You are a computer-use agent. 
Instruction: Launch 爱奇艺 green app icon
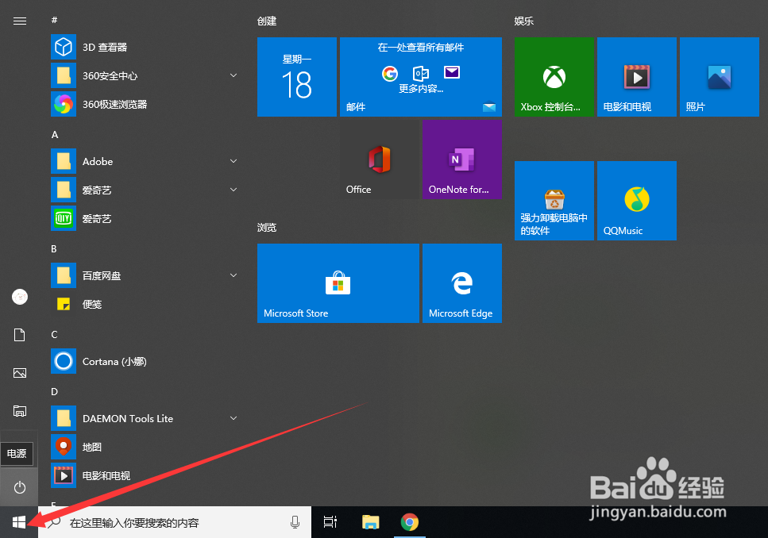point(145,218)
